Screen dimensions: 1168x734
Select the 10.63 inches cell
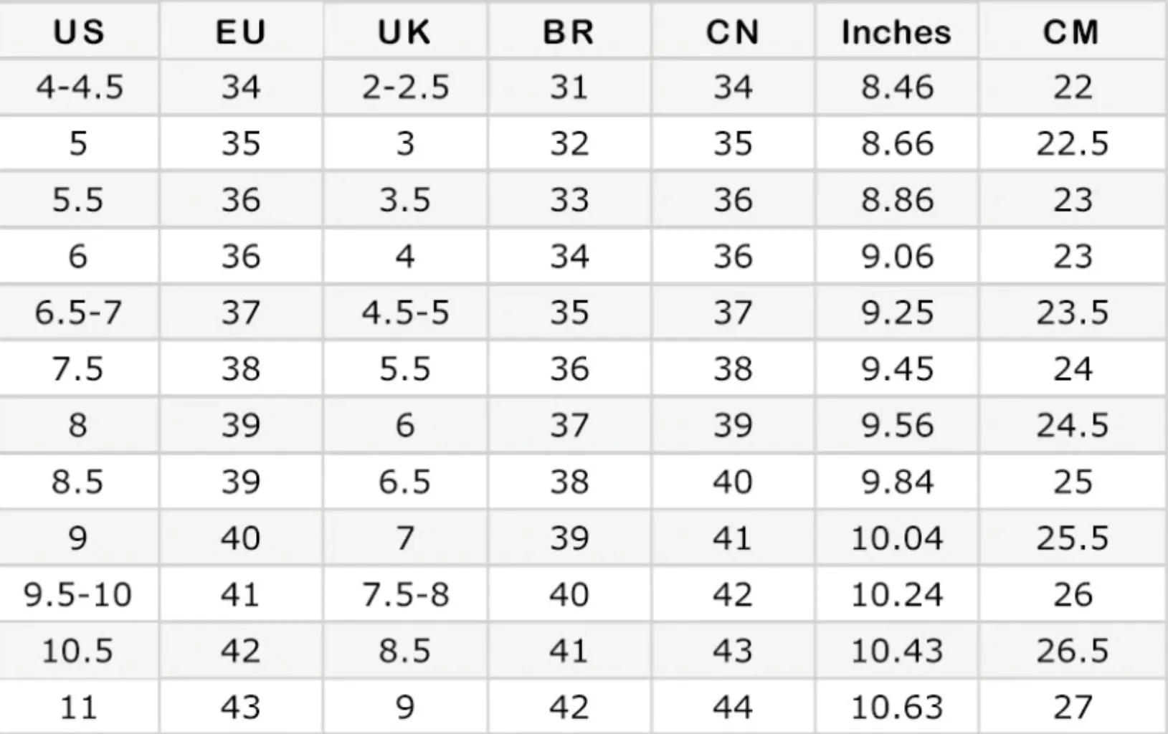coord(896,707)
